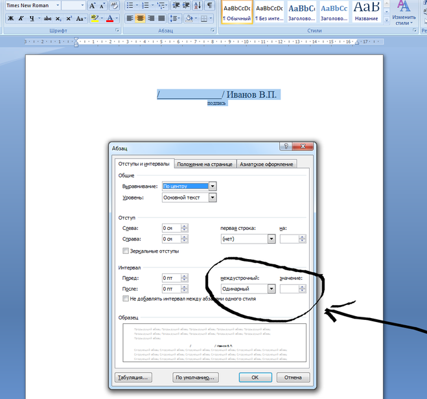Apply italic (К) formatting
The height and width of the screenshot is (399, 427).
[21, 18]
